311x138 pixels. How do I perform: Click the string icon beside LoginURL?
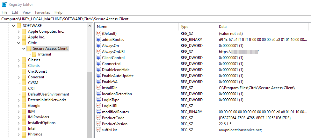[98, 106]
